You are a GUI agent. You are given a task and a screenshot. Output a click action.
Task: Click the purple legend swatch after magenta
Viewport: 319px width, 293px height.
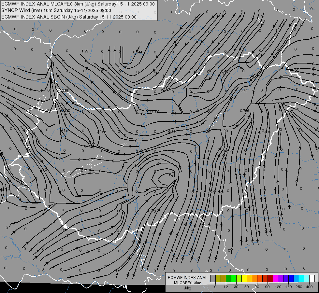281,278
